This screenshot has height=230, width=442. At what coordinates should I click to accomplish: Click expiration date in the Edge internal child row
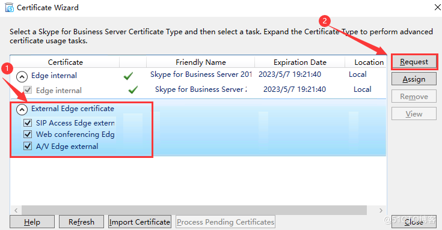pyautogui.click(x=295, y=89)
